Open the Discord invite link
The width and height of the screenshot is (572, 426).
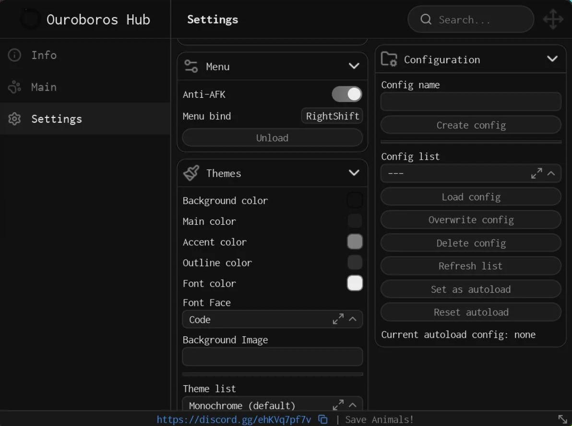tap(234, 419)
